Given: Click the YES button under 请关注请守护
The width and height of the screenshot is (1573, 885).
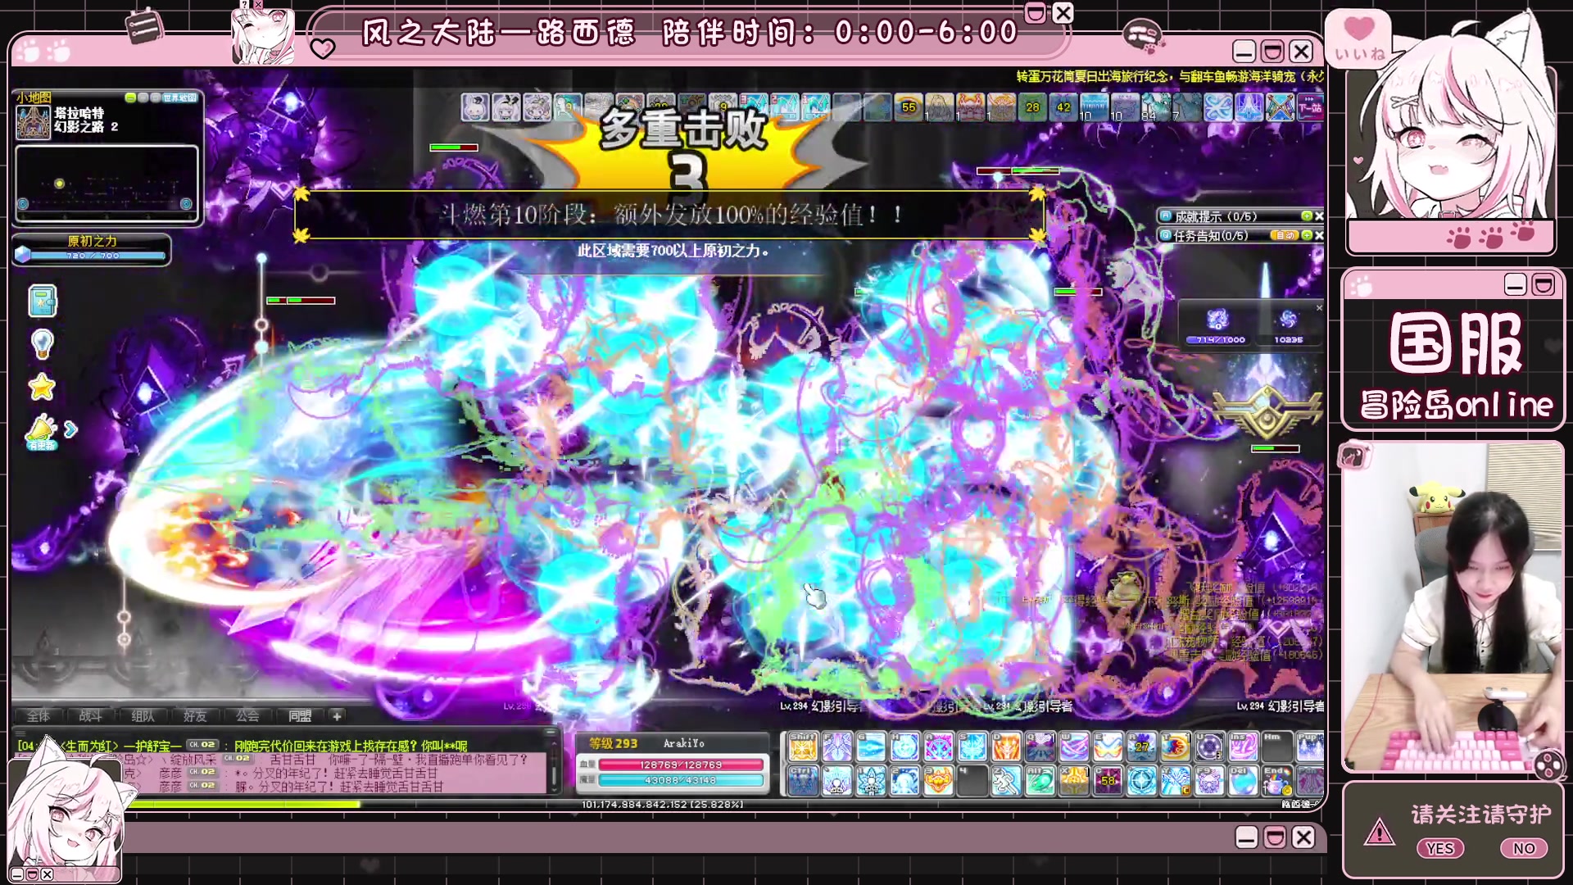Looking at the screenshot, I should [x=1439, y=848].
